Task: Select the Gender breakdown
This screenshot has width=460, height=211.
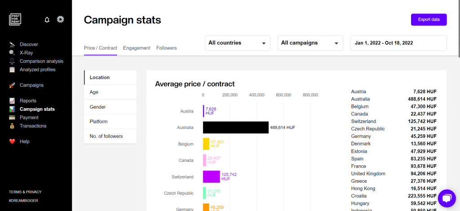Action: pos(111,107)
